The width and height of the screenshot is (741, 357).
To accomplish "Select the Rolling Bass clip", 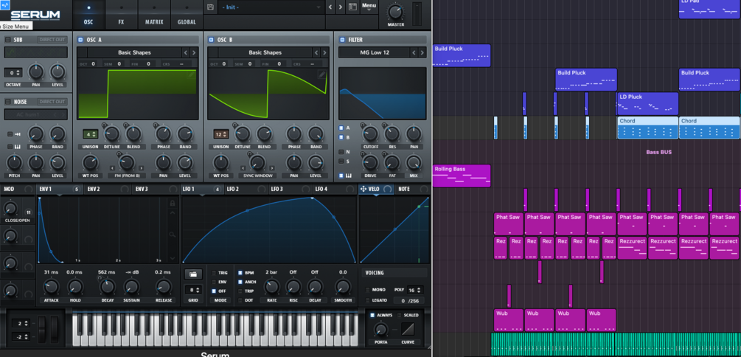I will (x=462, y=176).
